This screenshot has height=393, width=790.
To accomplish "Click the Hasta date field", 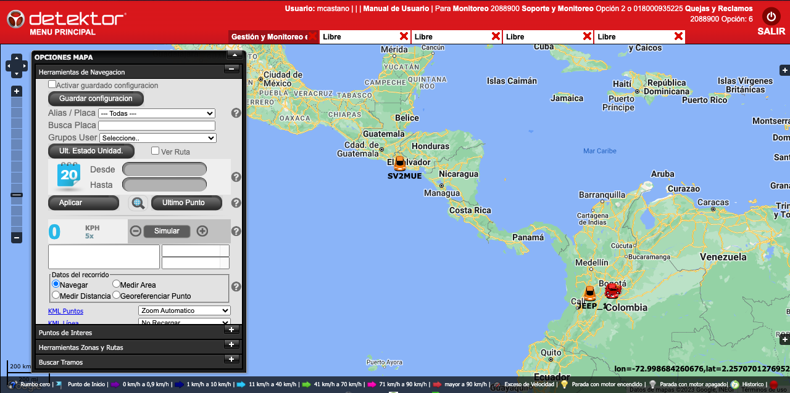I will pos(164,184).
